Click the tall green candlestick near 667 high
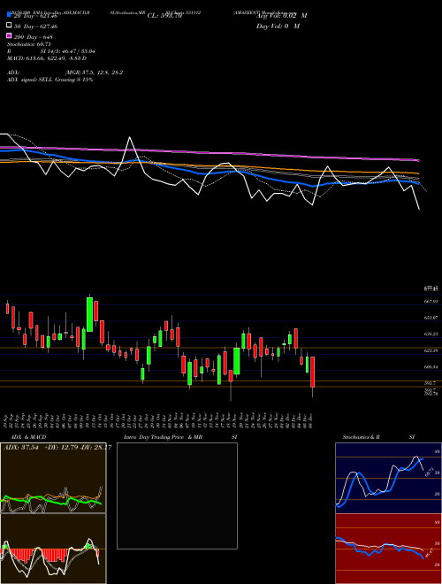Viewport: 442px width, 584px height. pos(89,314)
